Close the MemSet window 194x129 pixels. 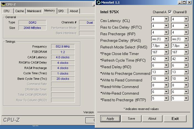click(189, 2)
